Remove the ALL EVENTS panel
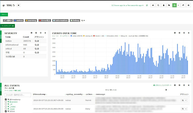 (188, 85)
